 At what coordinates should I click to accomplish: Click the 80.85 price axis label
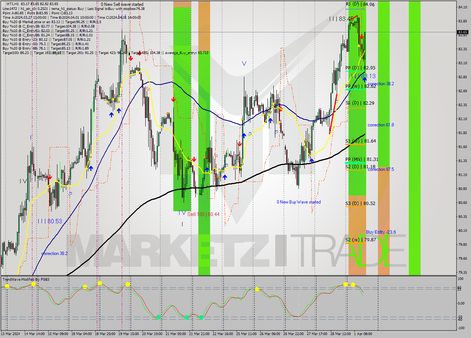(463, 188)
